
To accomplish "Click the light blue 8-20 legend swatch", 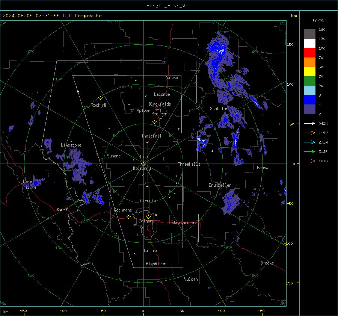I will click(309, 91).
